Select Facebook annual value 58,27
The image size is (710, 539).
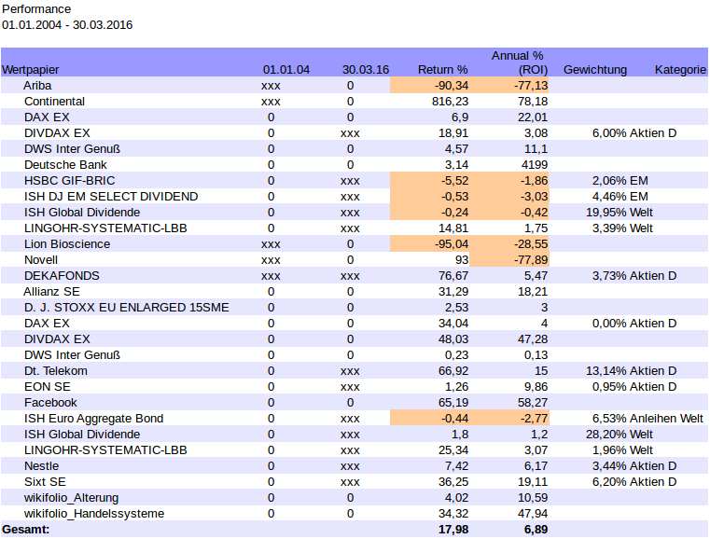(x=533, y=402)
